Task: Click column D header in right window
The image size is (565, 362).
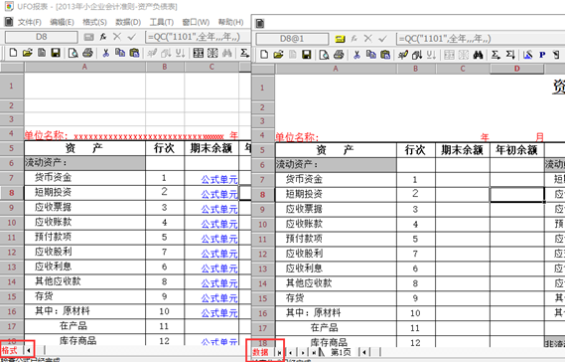Action: click(x=517, y=69)
